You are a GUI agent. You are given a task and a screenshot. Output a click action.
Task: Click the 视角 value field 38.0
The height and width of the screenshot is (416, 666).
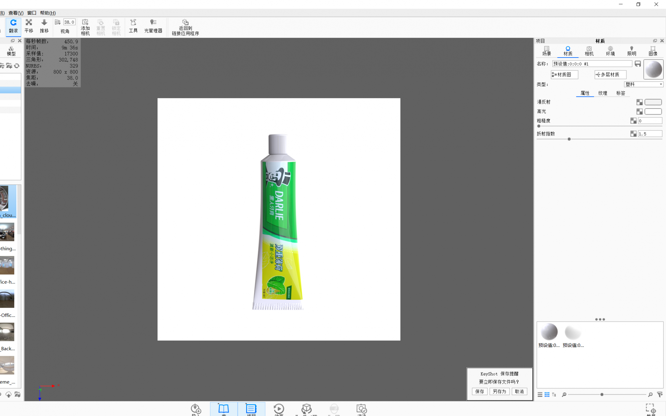69,22
